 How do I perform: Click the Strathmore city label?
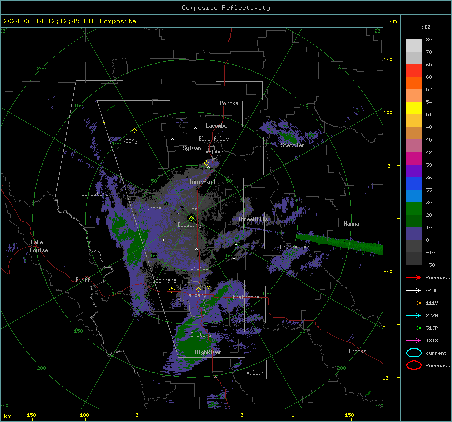244,297
